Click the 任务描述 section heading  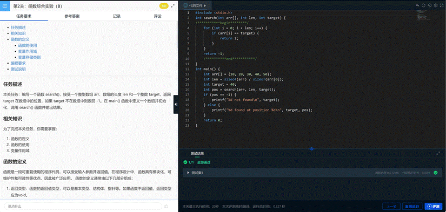pyautogui.click(x=12, y=84)
